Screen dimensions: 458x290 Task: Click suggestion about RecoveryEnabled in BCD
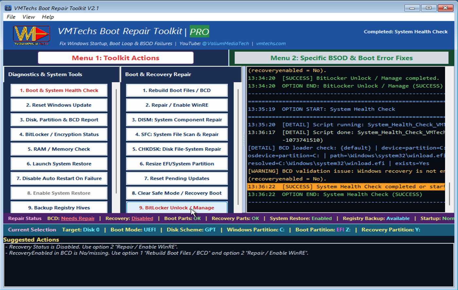(x=157, y=253)
